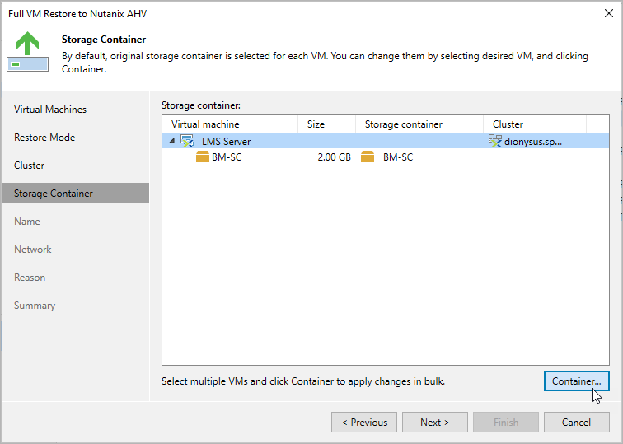Screen dimensions: 623x444
Task: Proceed with the Next button
Action: tap(435, 423)
